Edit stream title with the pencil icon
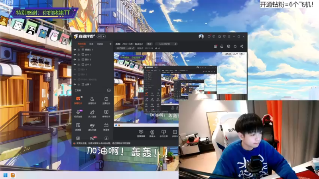The image size is (319, 179). coord(175,44)
